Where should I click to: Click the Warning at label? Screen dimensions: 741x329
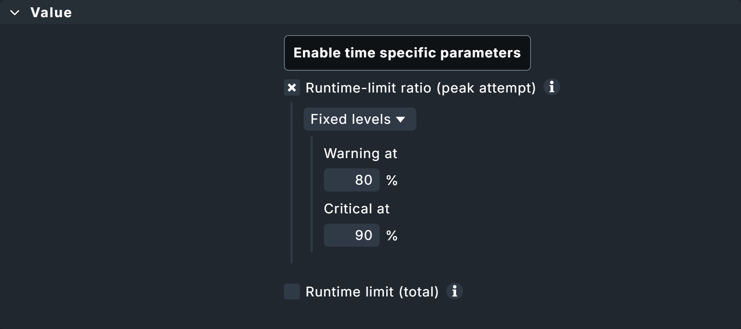click(x=360, y=153)
